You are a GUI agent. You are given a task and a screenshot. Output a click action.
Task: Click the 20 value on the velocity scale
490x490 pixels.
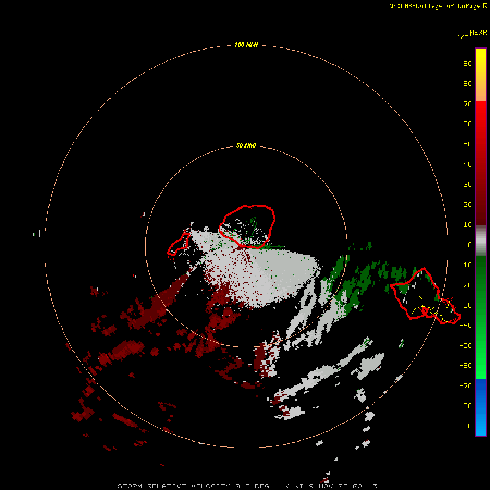(x=468, y=204)
